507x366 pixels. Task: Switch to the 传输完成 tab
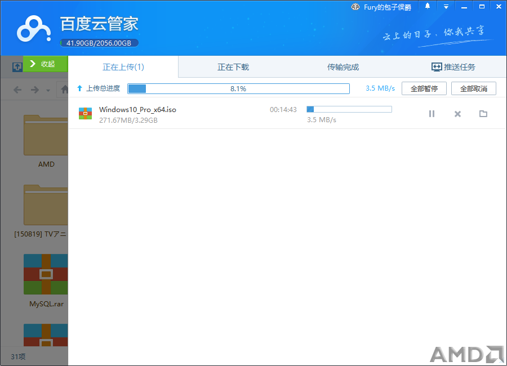coord(343,67)
